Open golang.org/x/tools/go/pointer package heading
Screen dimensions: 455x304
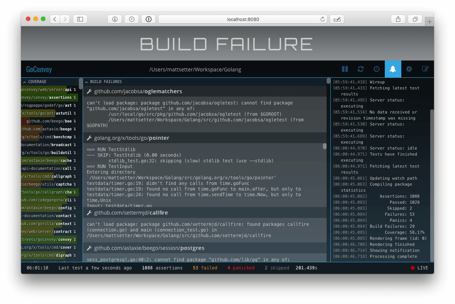tap(132, 138)
